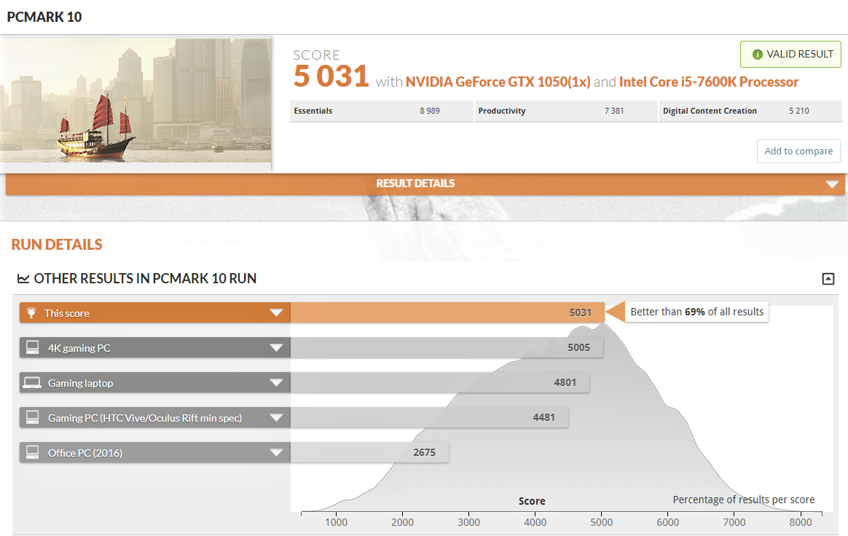
Task: Click the Add to compare button
Action: 798,151
